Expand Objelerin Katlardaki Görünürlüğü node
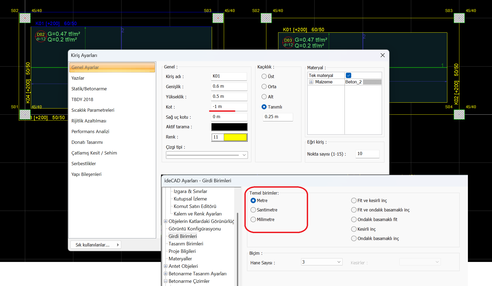 tap(166, 221)
